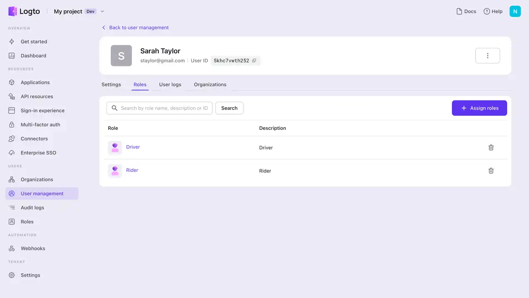Open the three-dot actions menu for Sarah Taylor
Image resolution: width=529 pixels, height=298 pixels.
pos(488,55)
